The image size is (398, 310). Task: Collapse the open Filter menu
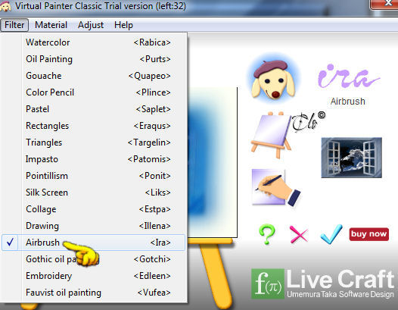14,25
